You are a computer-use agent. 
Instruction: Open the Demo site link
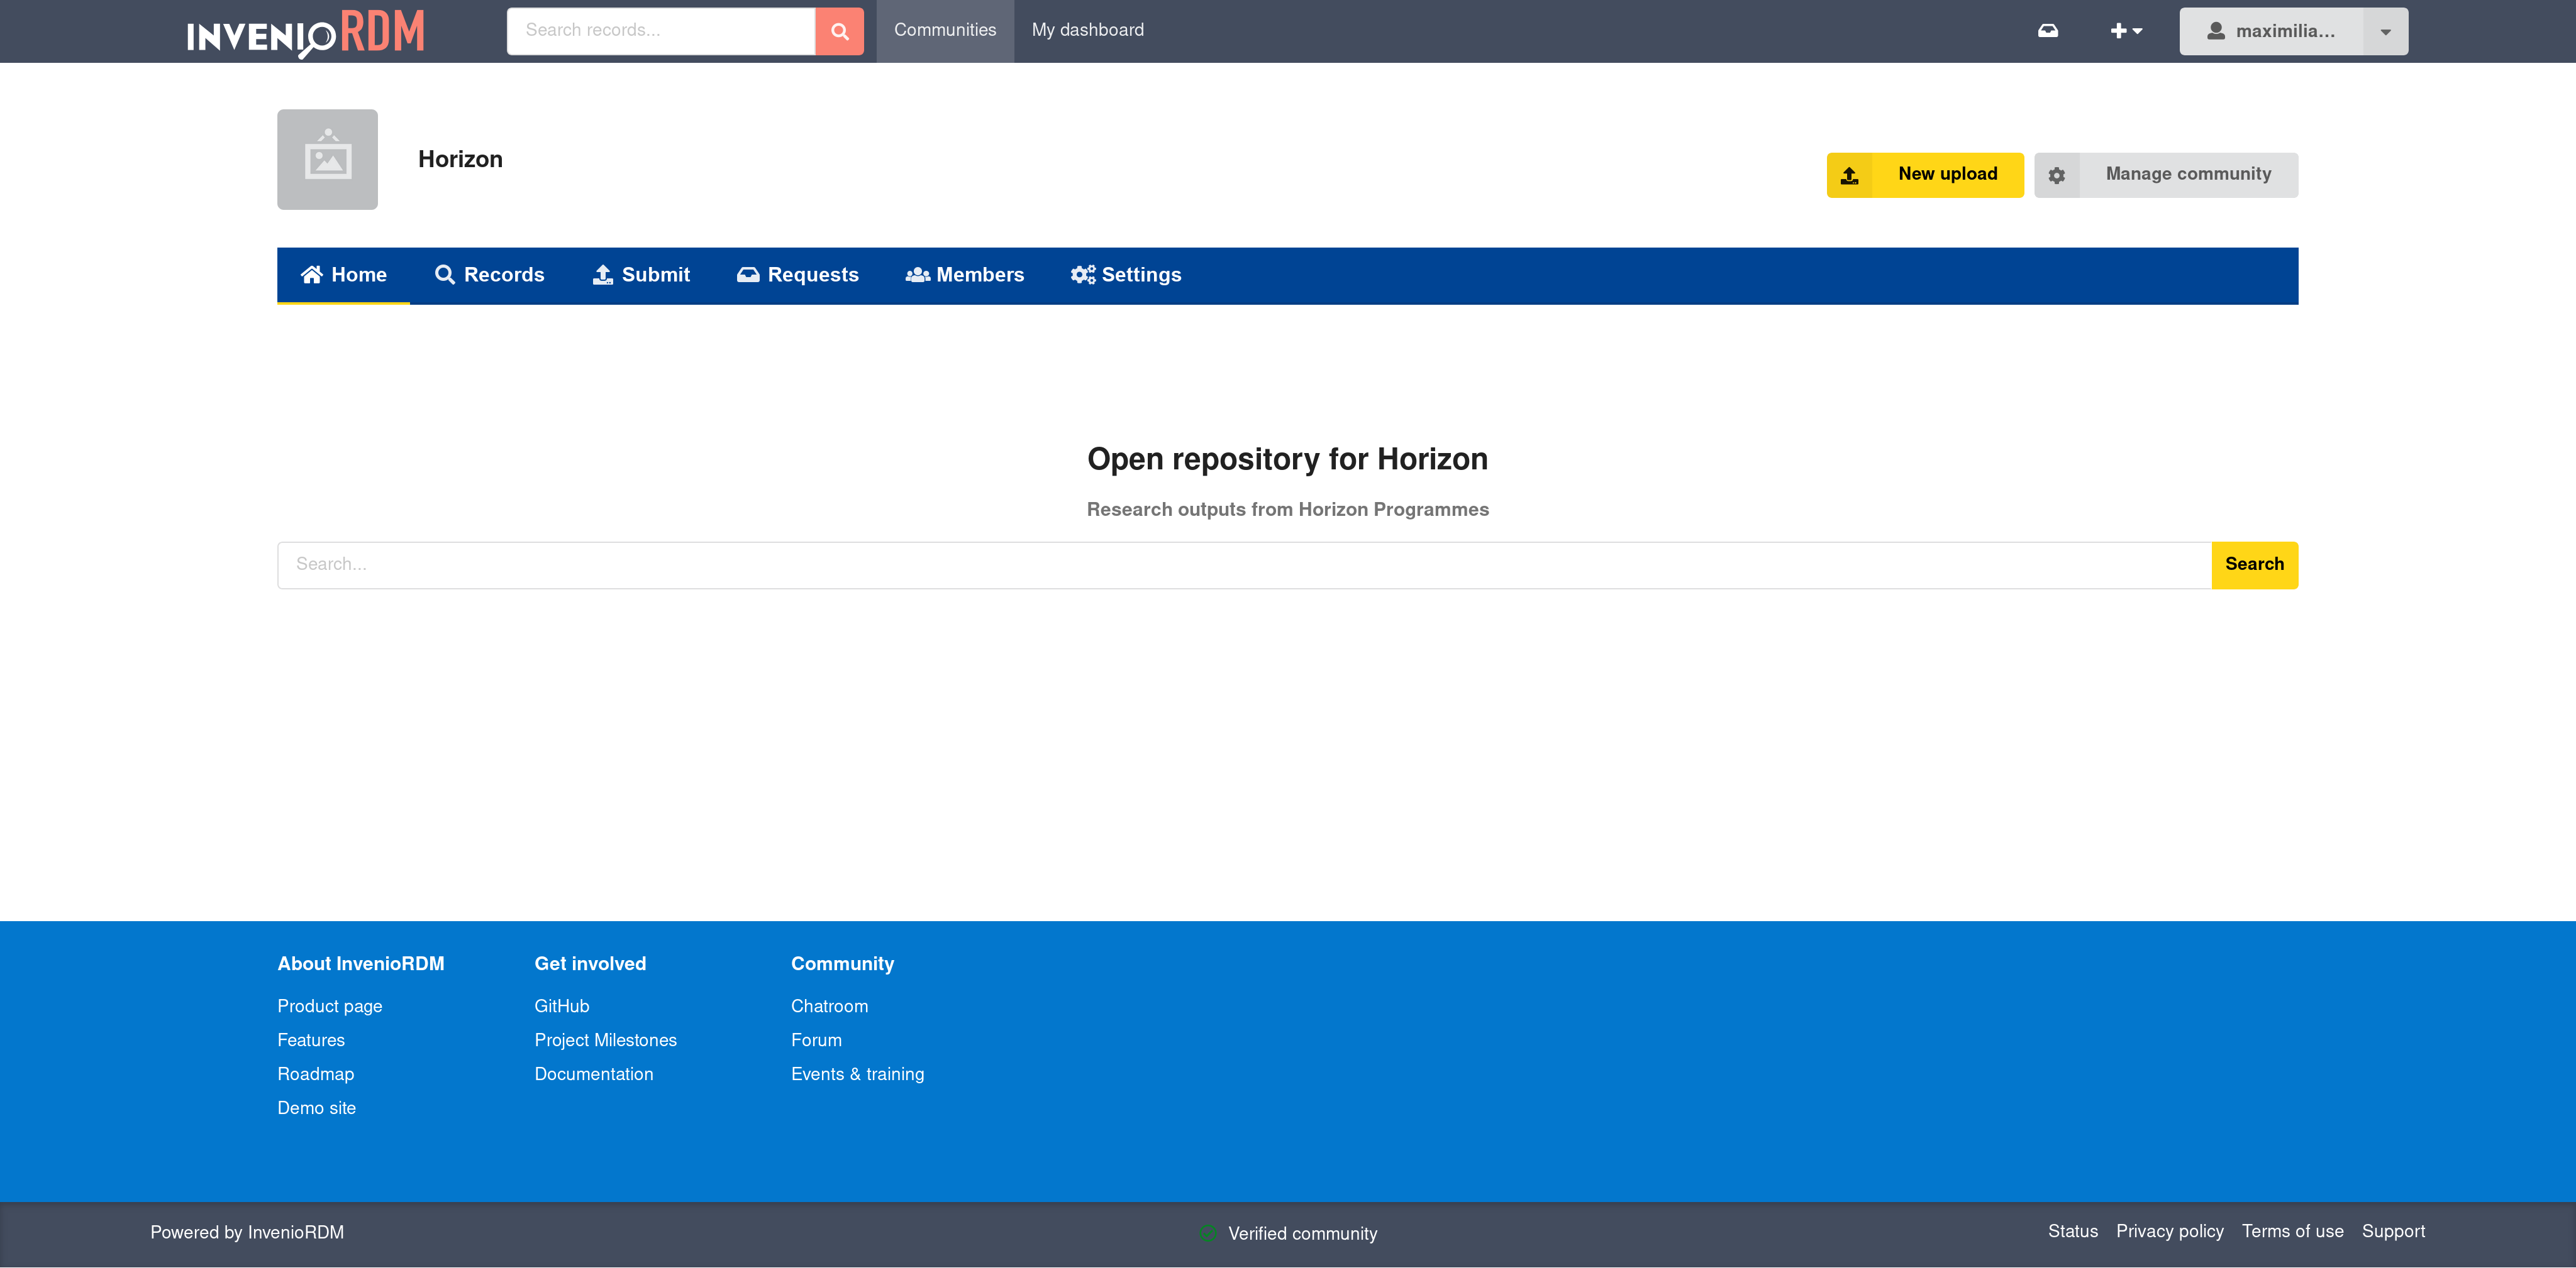(317, 1108)
